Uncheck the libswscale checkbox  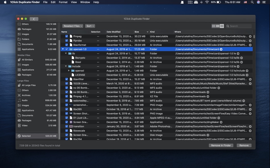click(x=67, y=131)
